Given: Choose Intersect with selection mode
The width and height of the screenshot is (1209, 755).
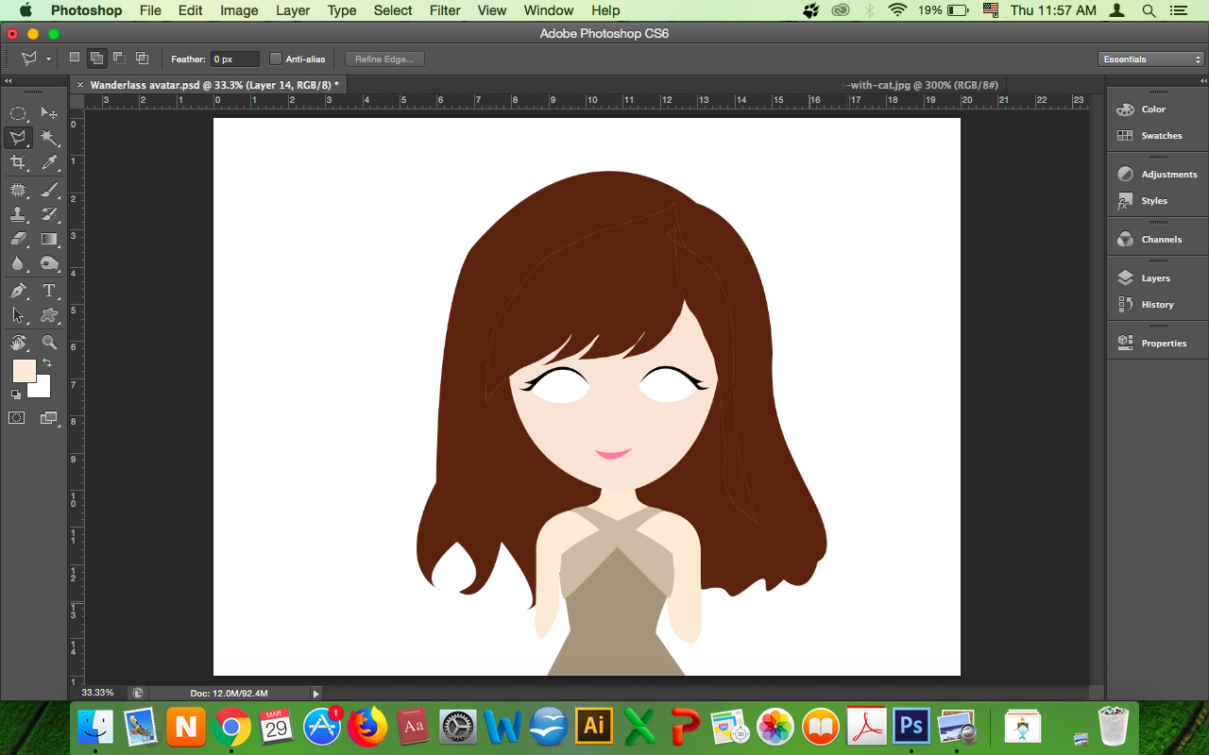Looking at the screenshot, I should pyautogui.click(x=142, y=59).
